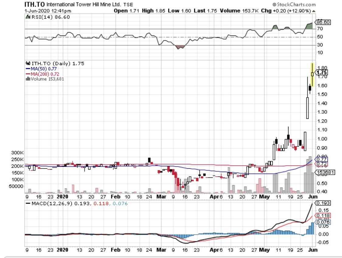Click the blue 0.076 MACD histogram value
342x258 pixels.
[x=120, y=204]
